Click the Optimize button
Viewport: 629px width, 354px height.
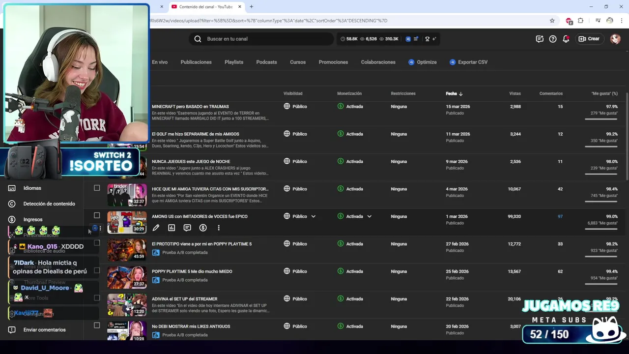(x=423, y=62)
